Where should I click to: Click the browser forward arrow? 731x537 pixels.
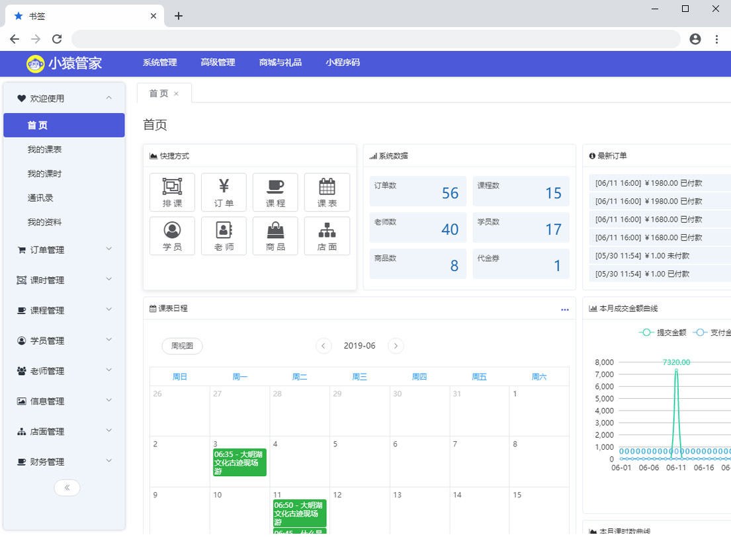[36, 39]
